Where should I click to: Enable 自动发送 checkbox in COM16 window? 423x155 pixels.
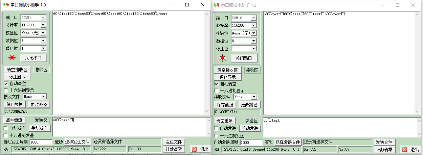pyautogui.click(x=216, y=128)
